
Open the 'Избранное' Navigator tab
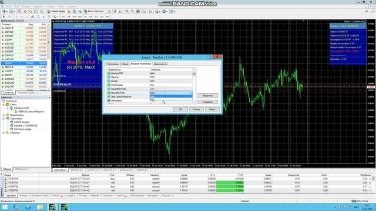21,169
